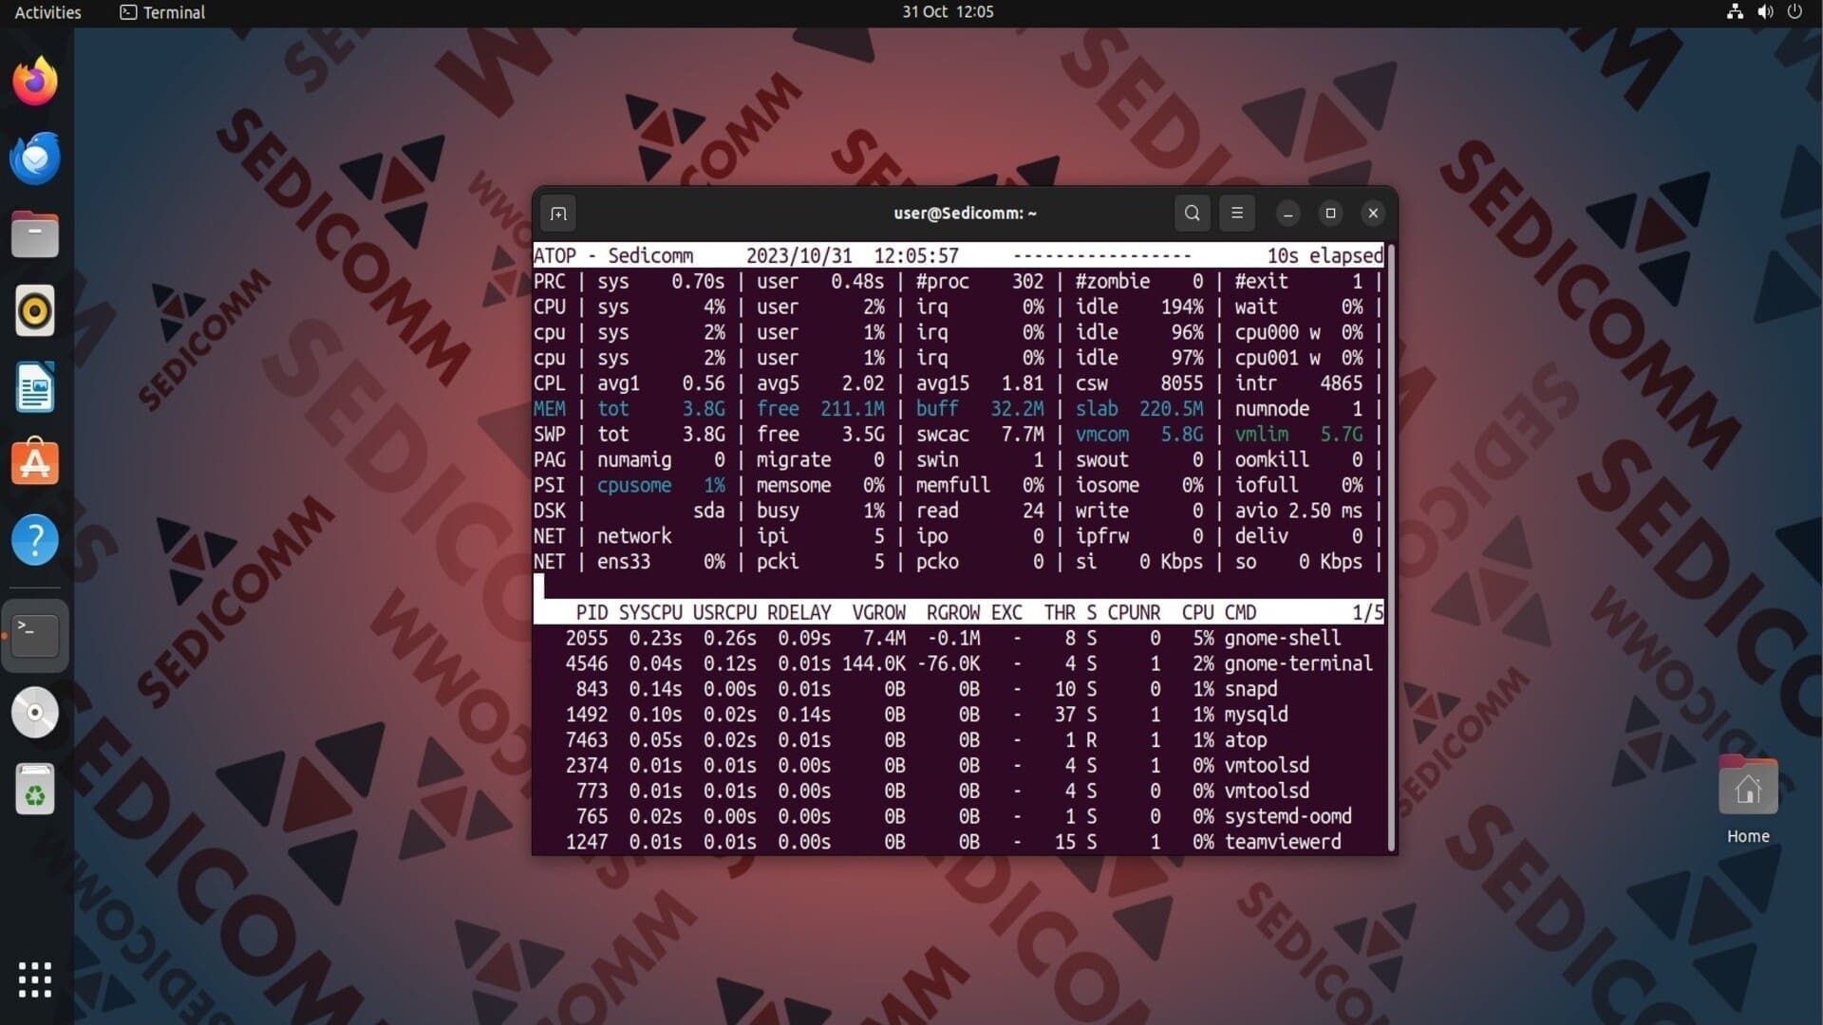Click the RDELAY column header

click(799, 613)
